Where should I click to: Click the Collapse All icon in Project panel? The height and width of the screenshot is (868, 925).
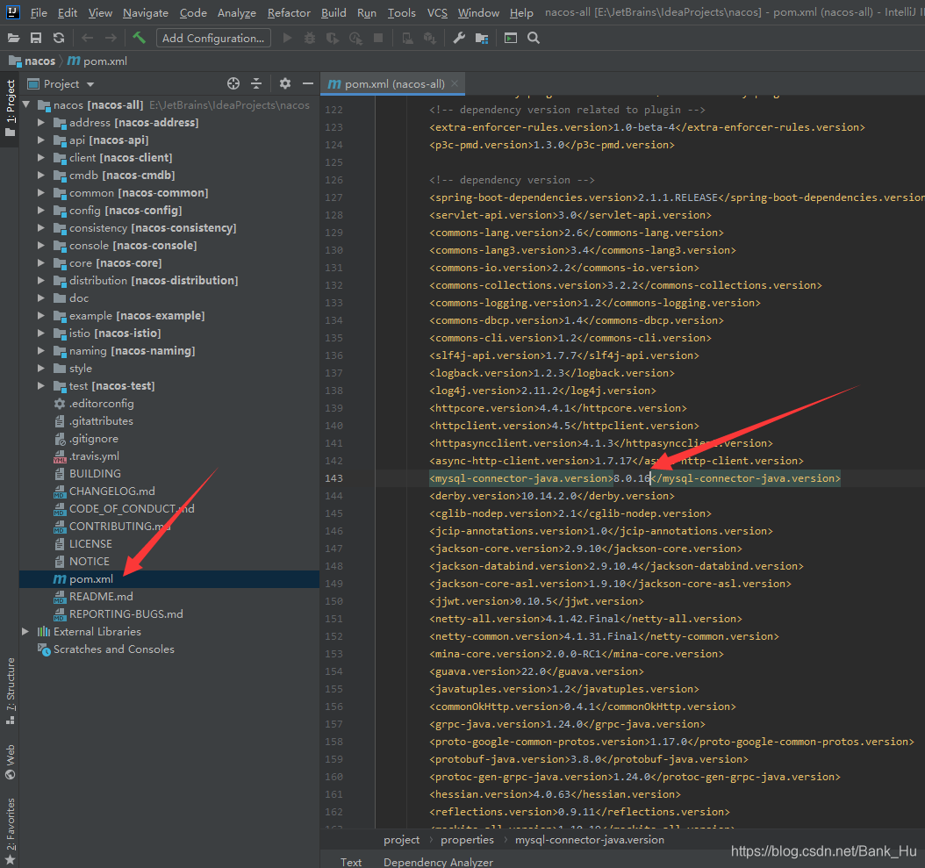click(256, 83)
